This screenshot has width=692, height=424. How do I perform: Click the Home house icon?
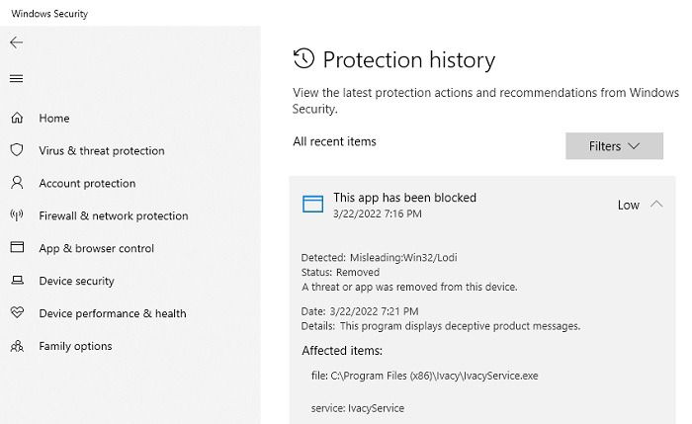[x=17, y=118]
